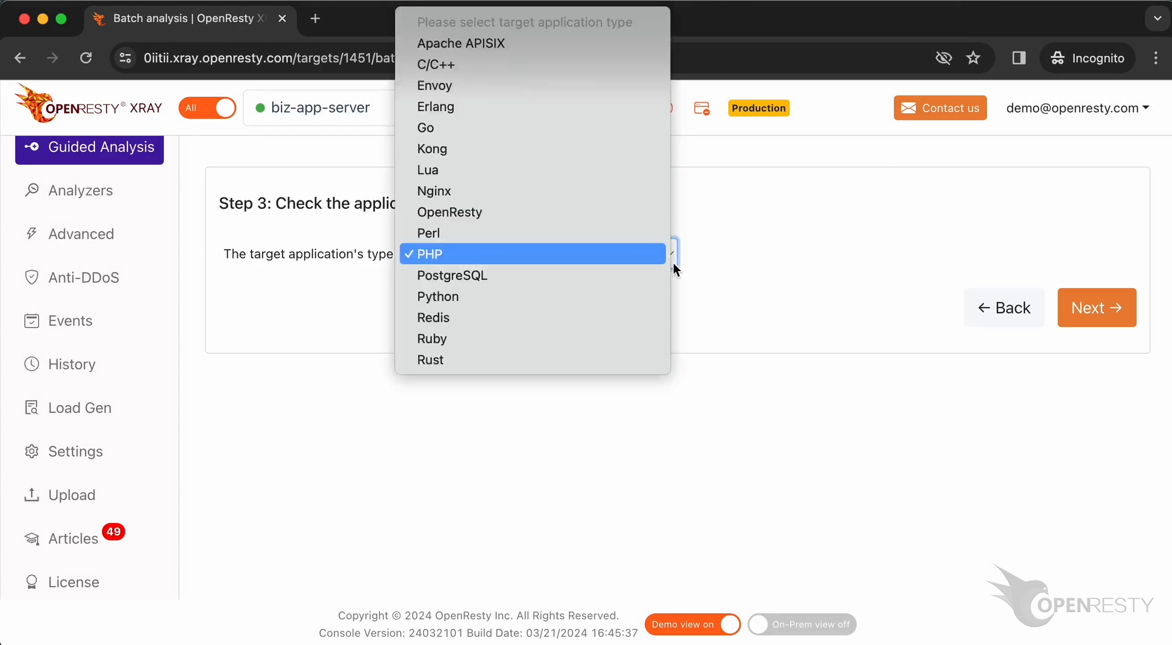Click the Incognito profile indicator
This screenshot has width=1172, height=645.
(x=1087, y=58)
